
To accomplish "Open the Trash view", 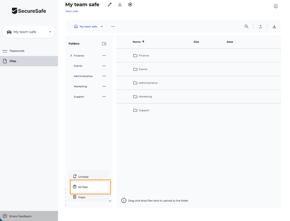I will (81, 197).
